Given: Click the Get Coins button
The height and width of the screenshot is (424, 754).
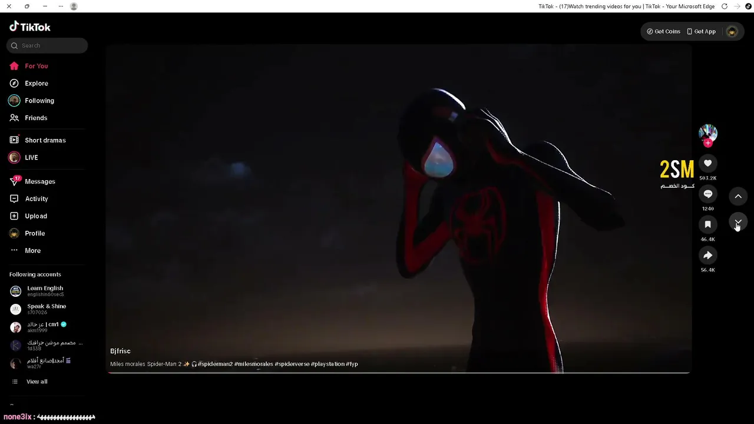Looking at the screenshot, I should (x=663, y=31).
